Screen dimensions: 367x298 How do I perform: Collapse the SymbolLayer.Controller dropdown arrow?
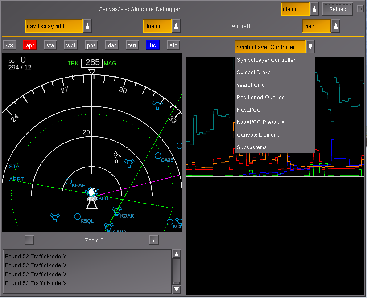pos(310,47)
